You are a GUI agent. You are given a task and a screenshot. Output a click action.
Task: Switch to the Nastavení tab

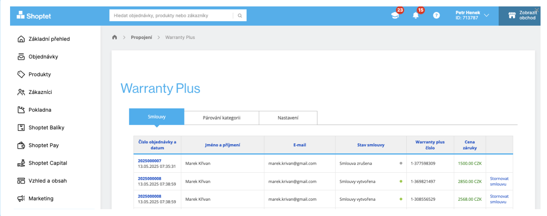tap(288, 118)
